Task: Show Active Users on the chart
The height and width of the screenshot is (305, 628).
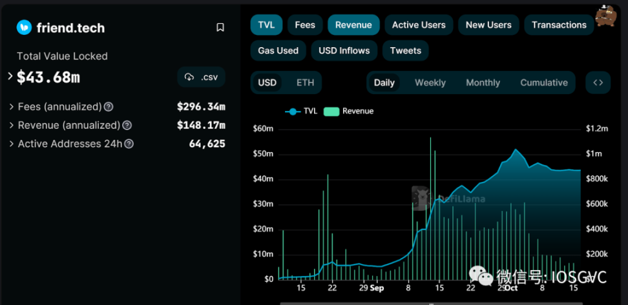Action: coord(419,25)
